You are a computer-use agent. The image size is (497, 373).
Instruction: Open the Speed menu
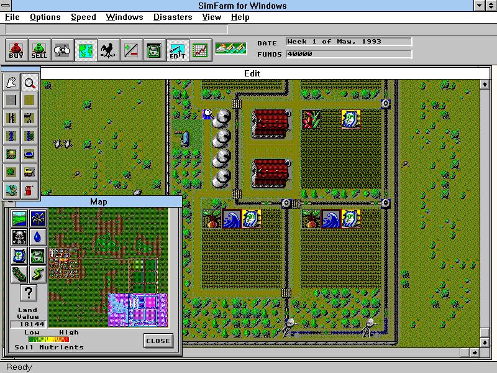83,17
